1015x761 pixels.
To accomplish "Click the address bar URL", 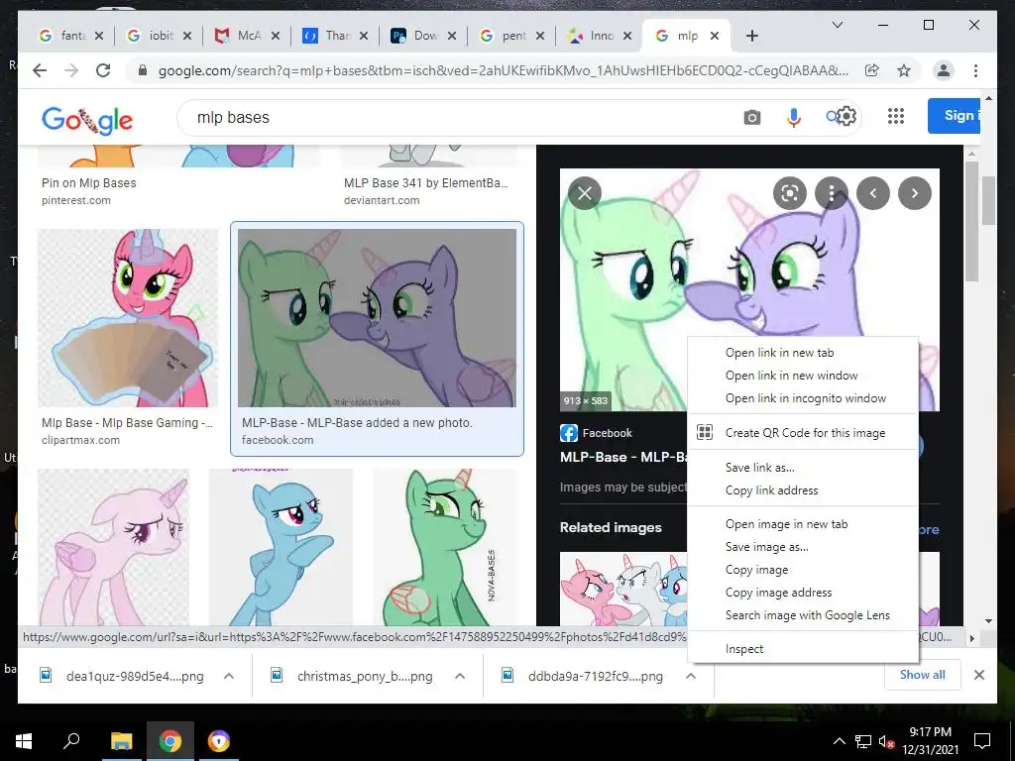I will 503,70.
